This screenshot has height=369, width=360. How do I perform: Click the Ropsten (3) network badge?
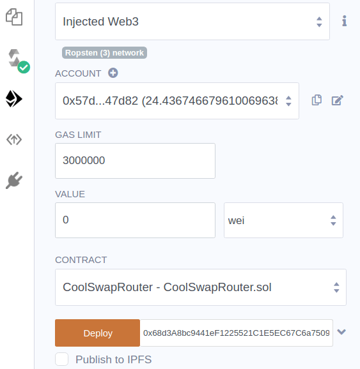point(104,53)
